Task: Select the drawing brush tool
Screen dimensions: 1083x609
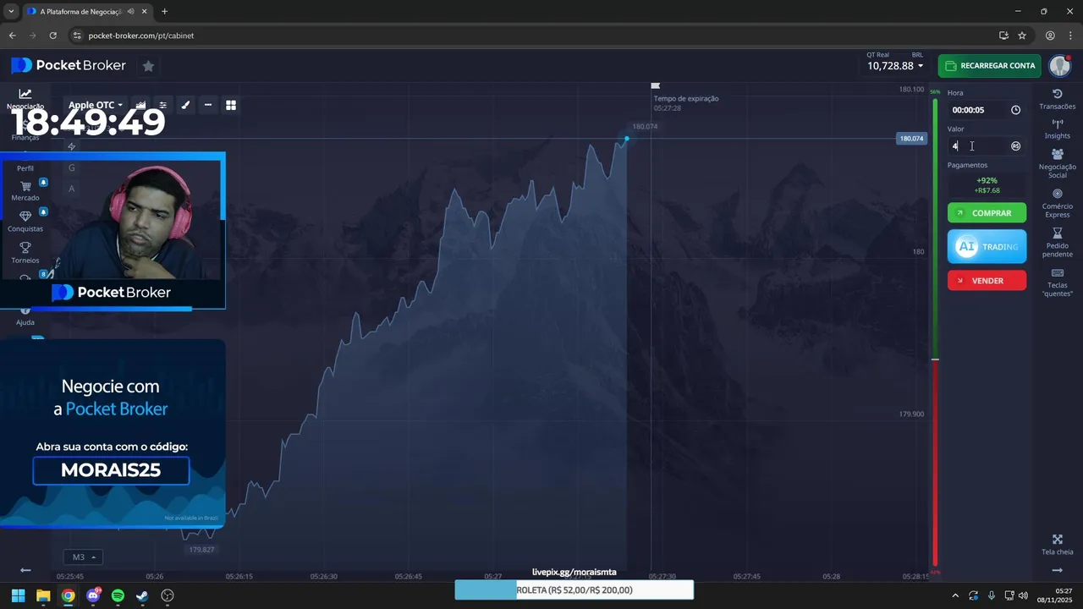Action: (x=185, y=105)
